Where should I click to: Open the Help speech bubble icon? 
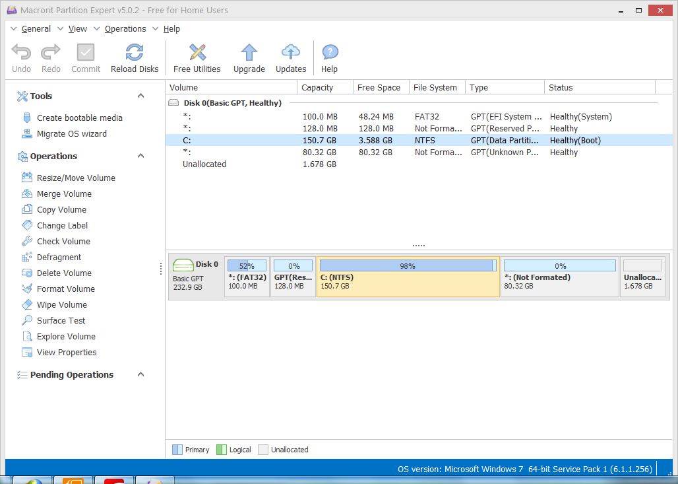[330, 52]
